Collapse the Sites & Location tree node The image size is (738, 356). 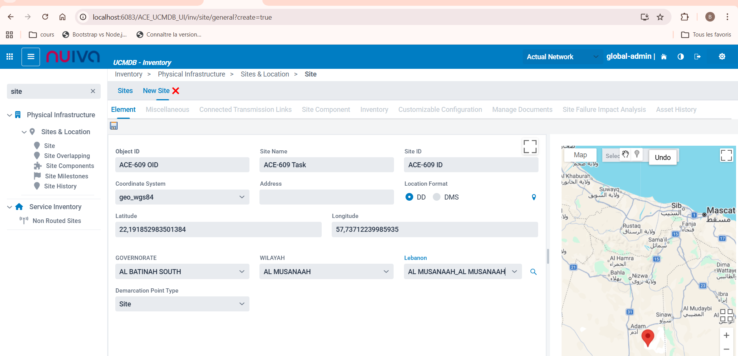[x=24, y=132]
